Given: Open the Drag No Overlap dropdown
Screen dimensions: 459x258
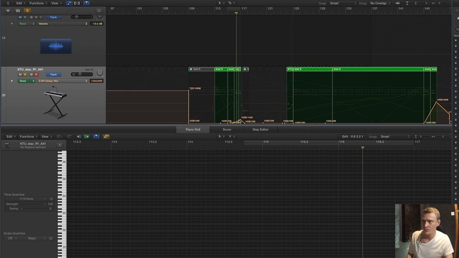Looking at the screenshot, I should click(380, 3).
